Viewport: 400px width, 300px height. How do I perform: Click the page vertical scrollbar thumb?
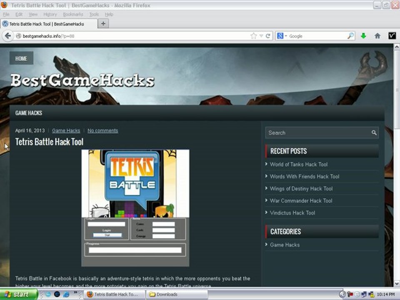pos(397,90)
